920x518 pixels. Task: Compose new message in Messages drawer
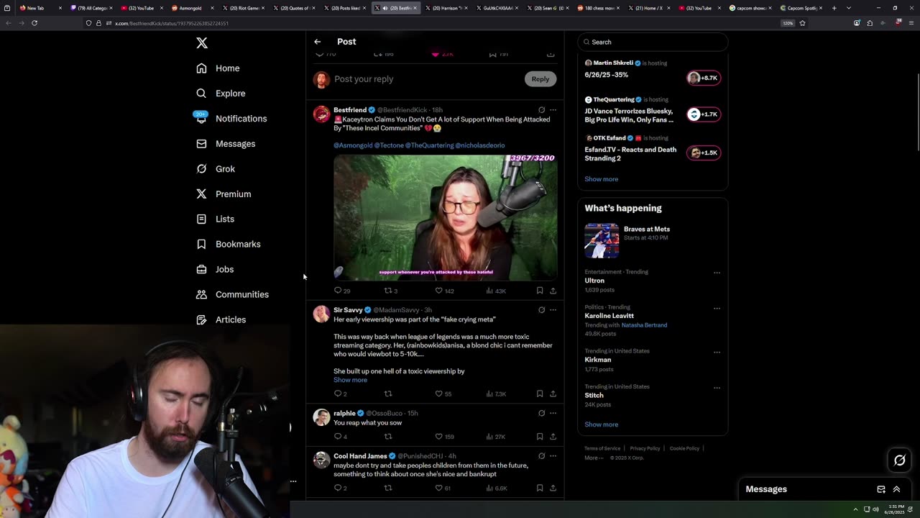tap(881, 489)
